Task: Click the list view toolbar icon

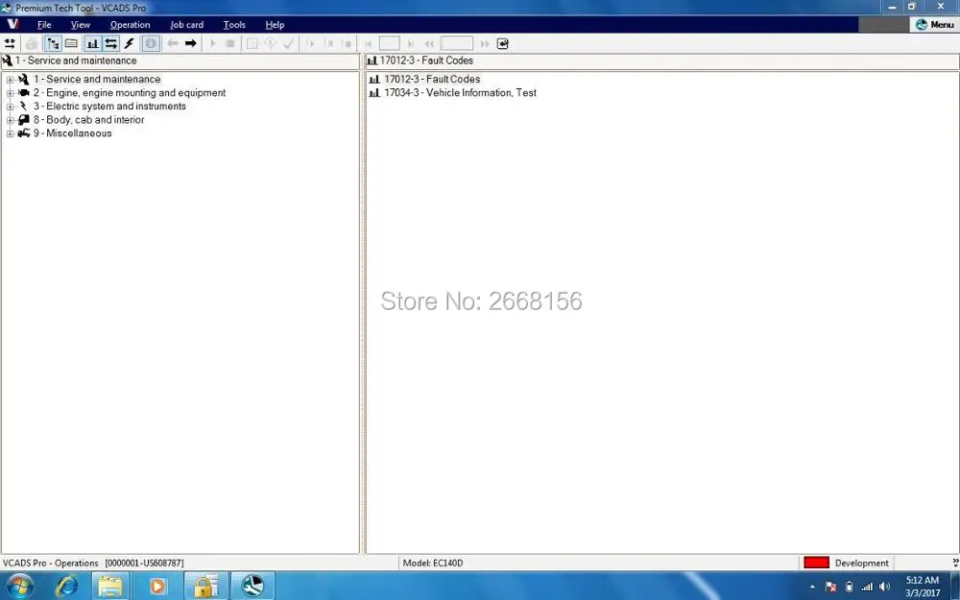Action: tap(72, 43)
